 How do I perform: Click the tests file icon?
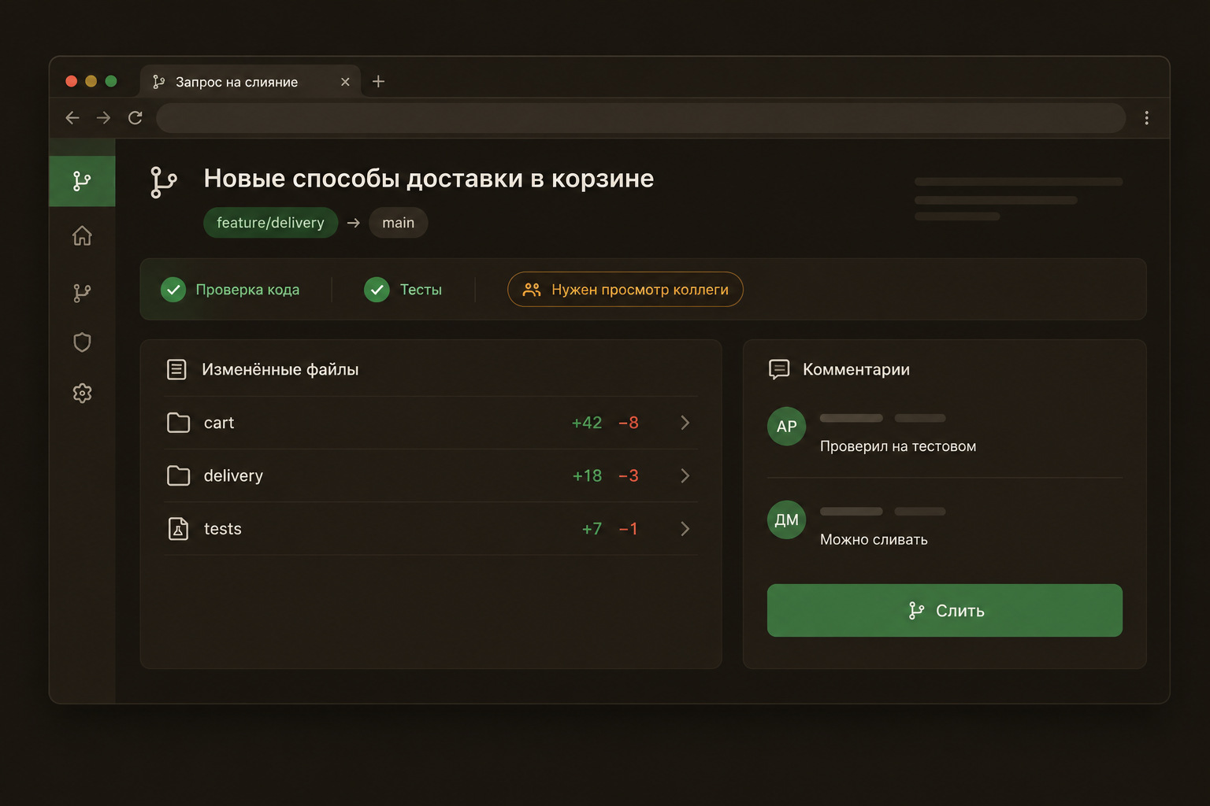tap(179, 529)
